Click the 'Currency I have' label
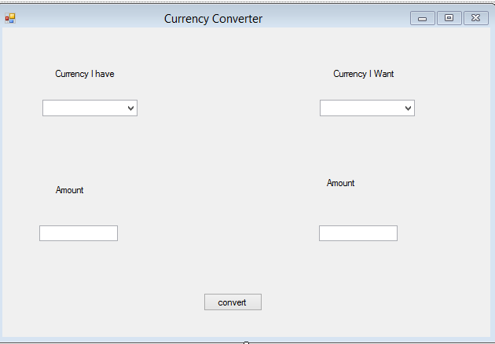The width and height of the screenshot is (495, 344). click(x=85, y=74)
